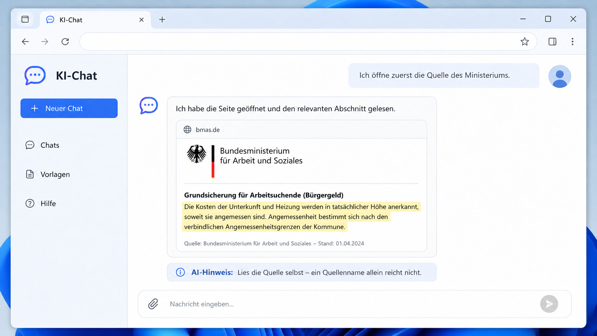
Task: Click the user message about Quelle des Ministeriums
Action: click(444, 75)
